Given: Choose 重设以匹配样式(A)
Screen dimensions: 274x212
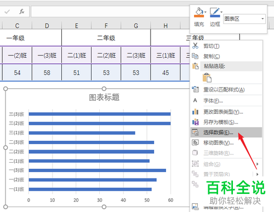Looking at the screenshot, I should (224, 90).
